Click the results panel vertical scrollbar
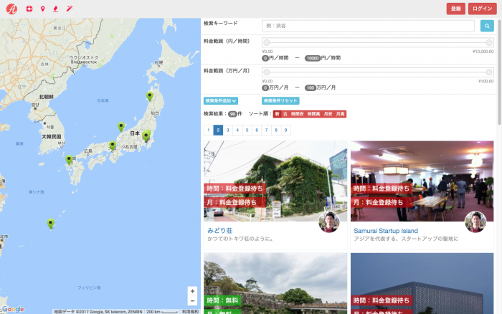This screenshot has width=502, height=314. pos(500,72)
